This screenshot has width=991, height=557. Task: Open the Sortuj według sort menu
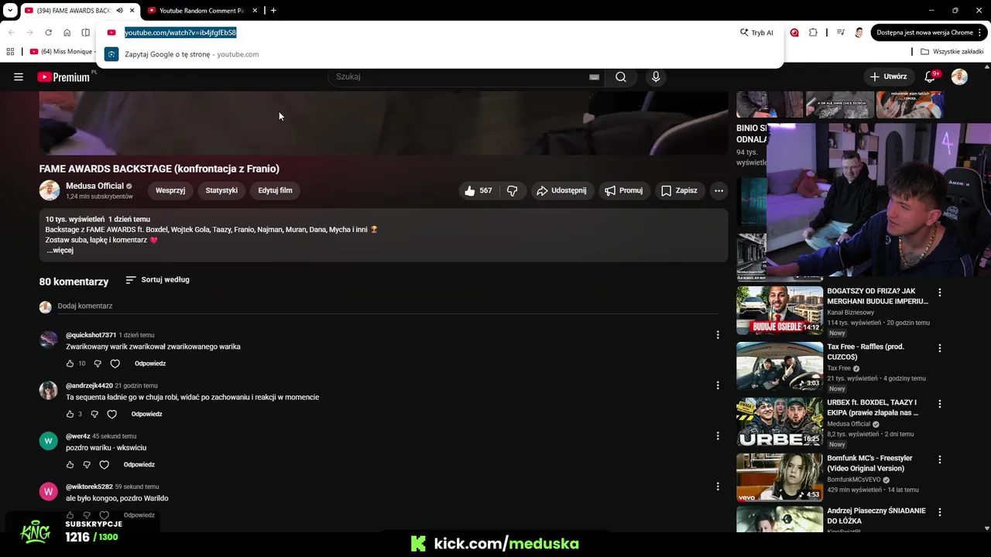(x=157, y=280)
